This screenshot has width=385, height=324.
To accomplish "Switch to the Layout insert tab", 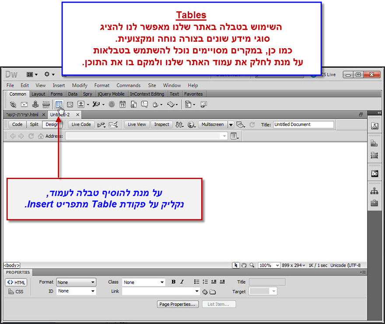I will pyautogui.click(x=38, y=94).
